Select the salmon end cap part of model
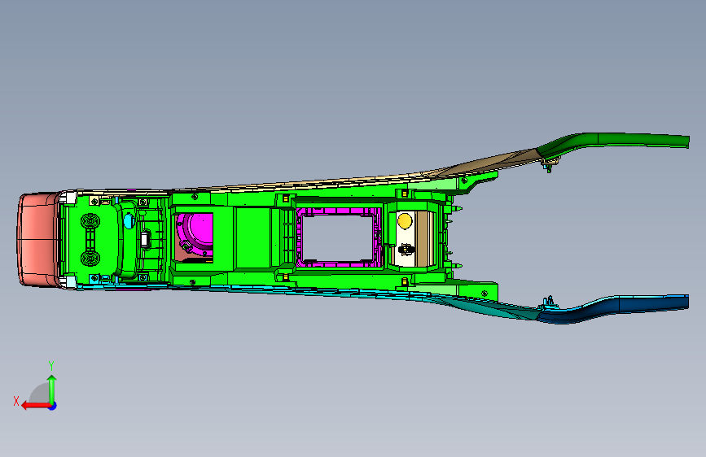This screenshot has width=706, height=457. [x=37, y=239]
